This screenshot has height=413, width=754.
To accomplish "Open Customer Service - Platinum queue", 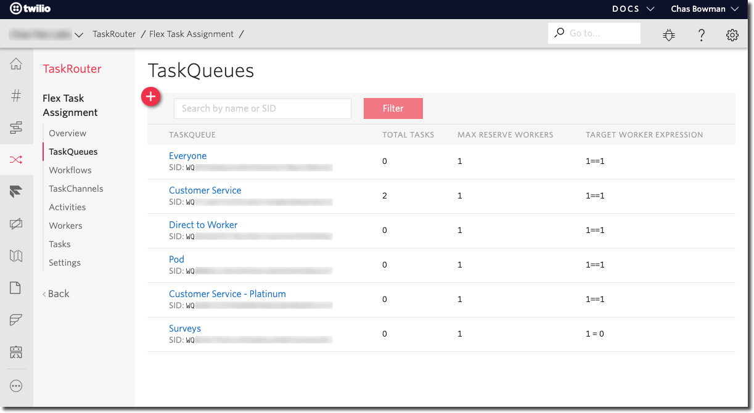I will click(227, 294).
